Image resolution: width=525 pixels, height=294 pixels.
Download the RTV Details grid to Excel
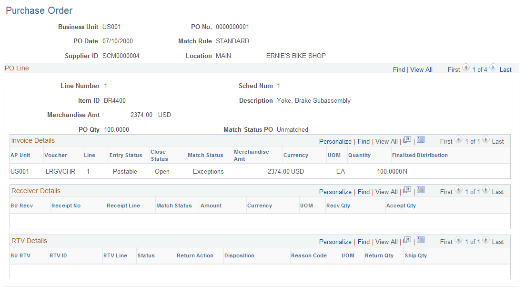[421, 241]
